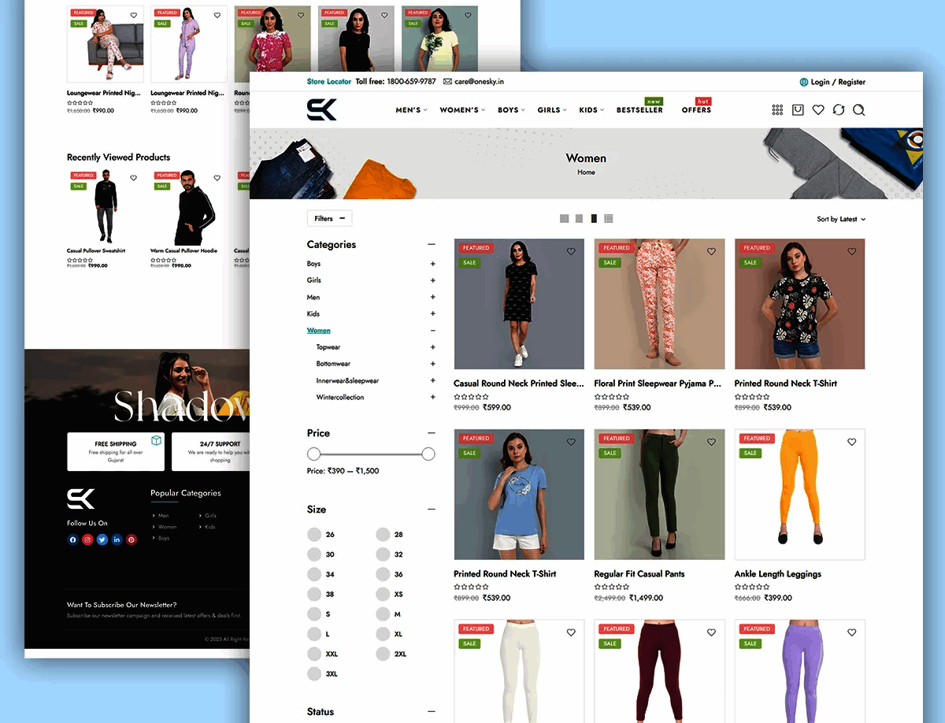Open the Sort by Latest dropdown
The image size is (945, 723).
841,219
